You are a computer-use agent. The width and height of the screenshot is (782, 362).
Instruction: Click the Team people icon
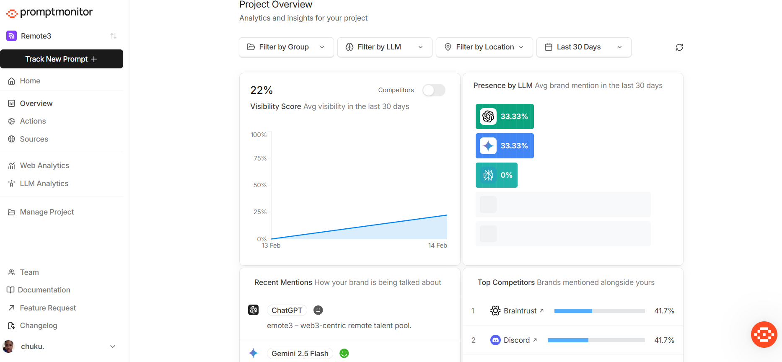[x=12, y=272]
